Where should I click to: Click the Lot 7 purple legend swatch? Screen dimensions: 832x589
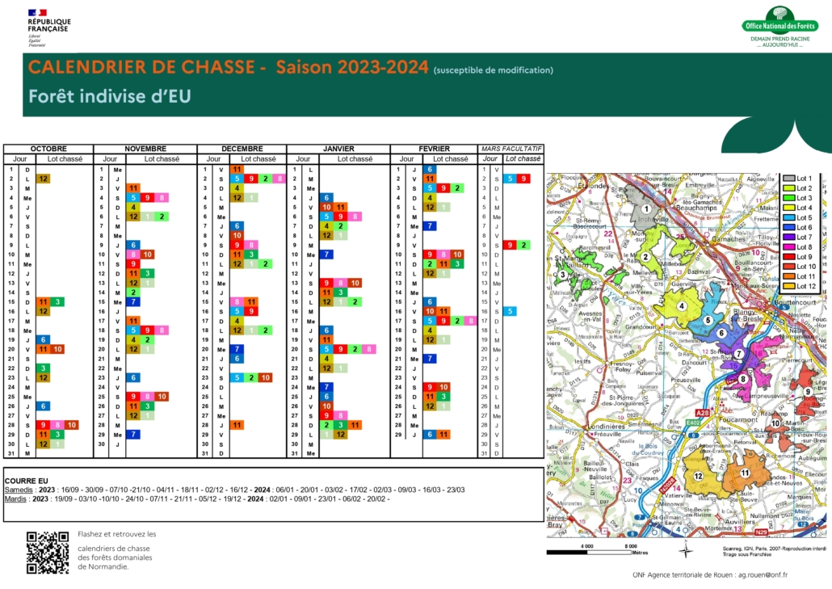click(x=789, y=238)
